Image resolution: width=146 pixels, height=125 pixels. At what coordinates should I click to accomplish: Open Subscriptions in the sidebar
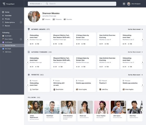[x=10, y=22]
